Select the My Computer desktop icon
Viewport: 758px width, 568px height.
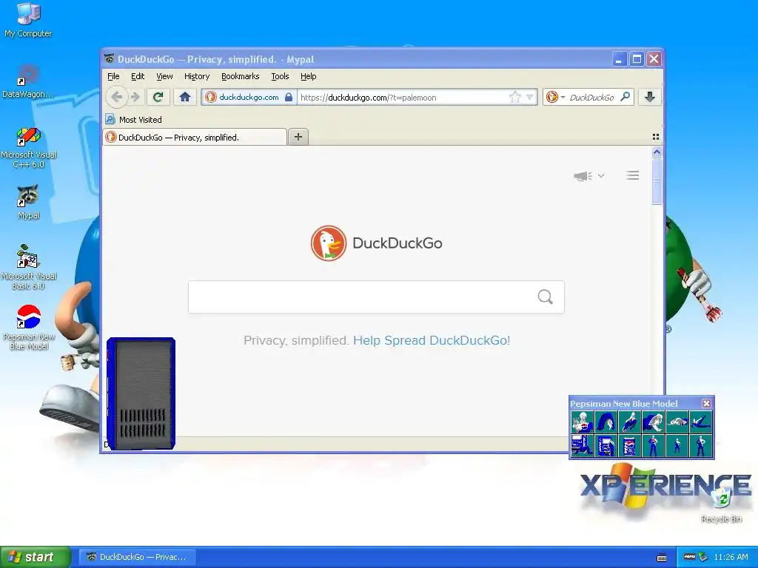click(x=28, y=20)
